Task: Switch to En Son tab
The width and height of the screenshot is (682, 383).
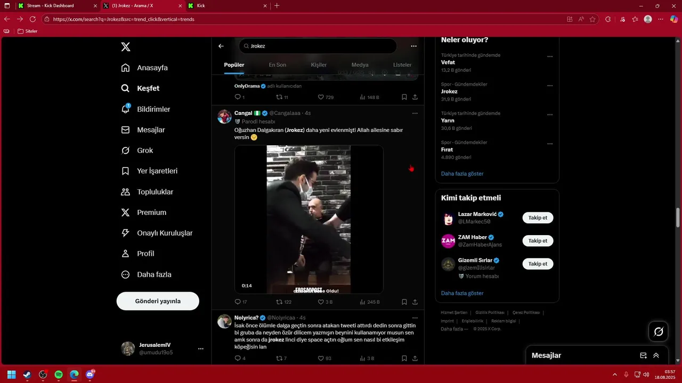Action: [x=278, y=65]
